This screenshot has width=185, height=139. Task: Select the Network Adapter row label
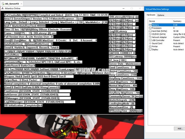tap(159, 37)
